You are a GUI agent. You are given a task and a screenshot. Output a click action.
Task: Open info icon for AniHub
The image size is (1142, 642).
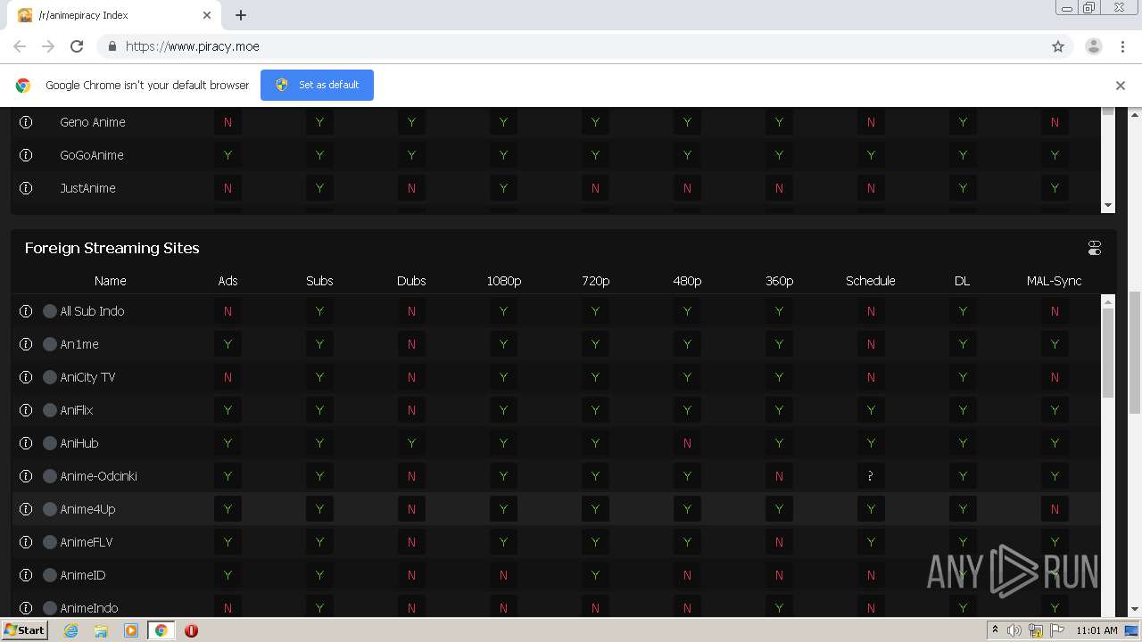[26, 443]
